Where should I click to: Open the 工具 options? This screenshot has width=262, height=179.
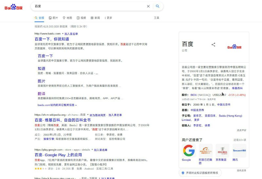pos(157,18)
